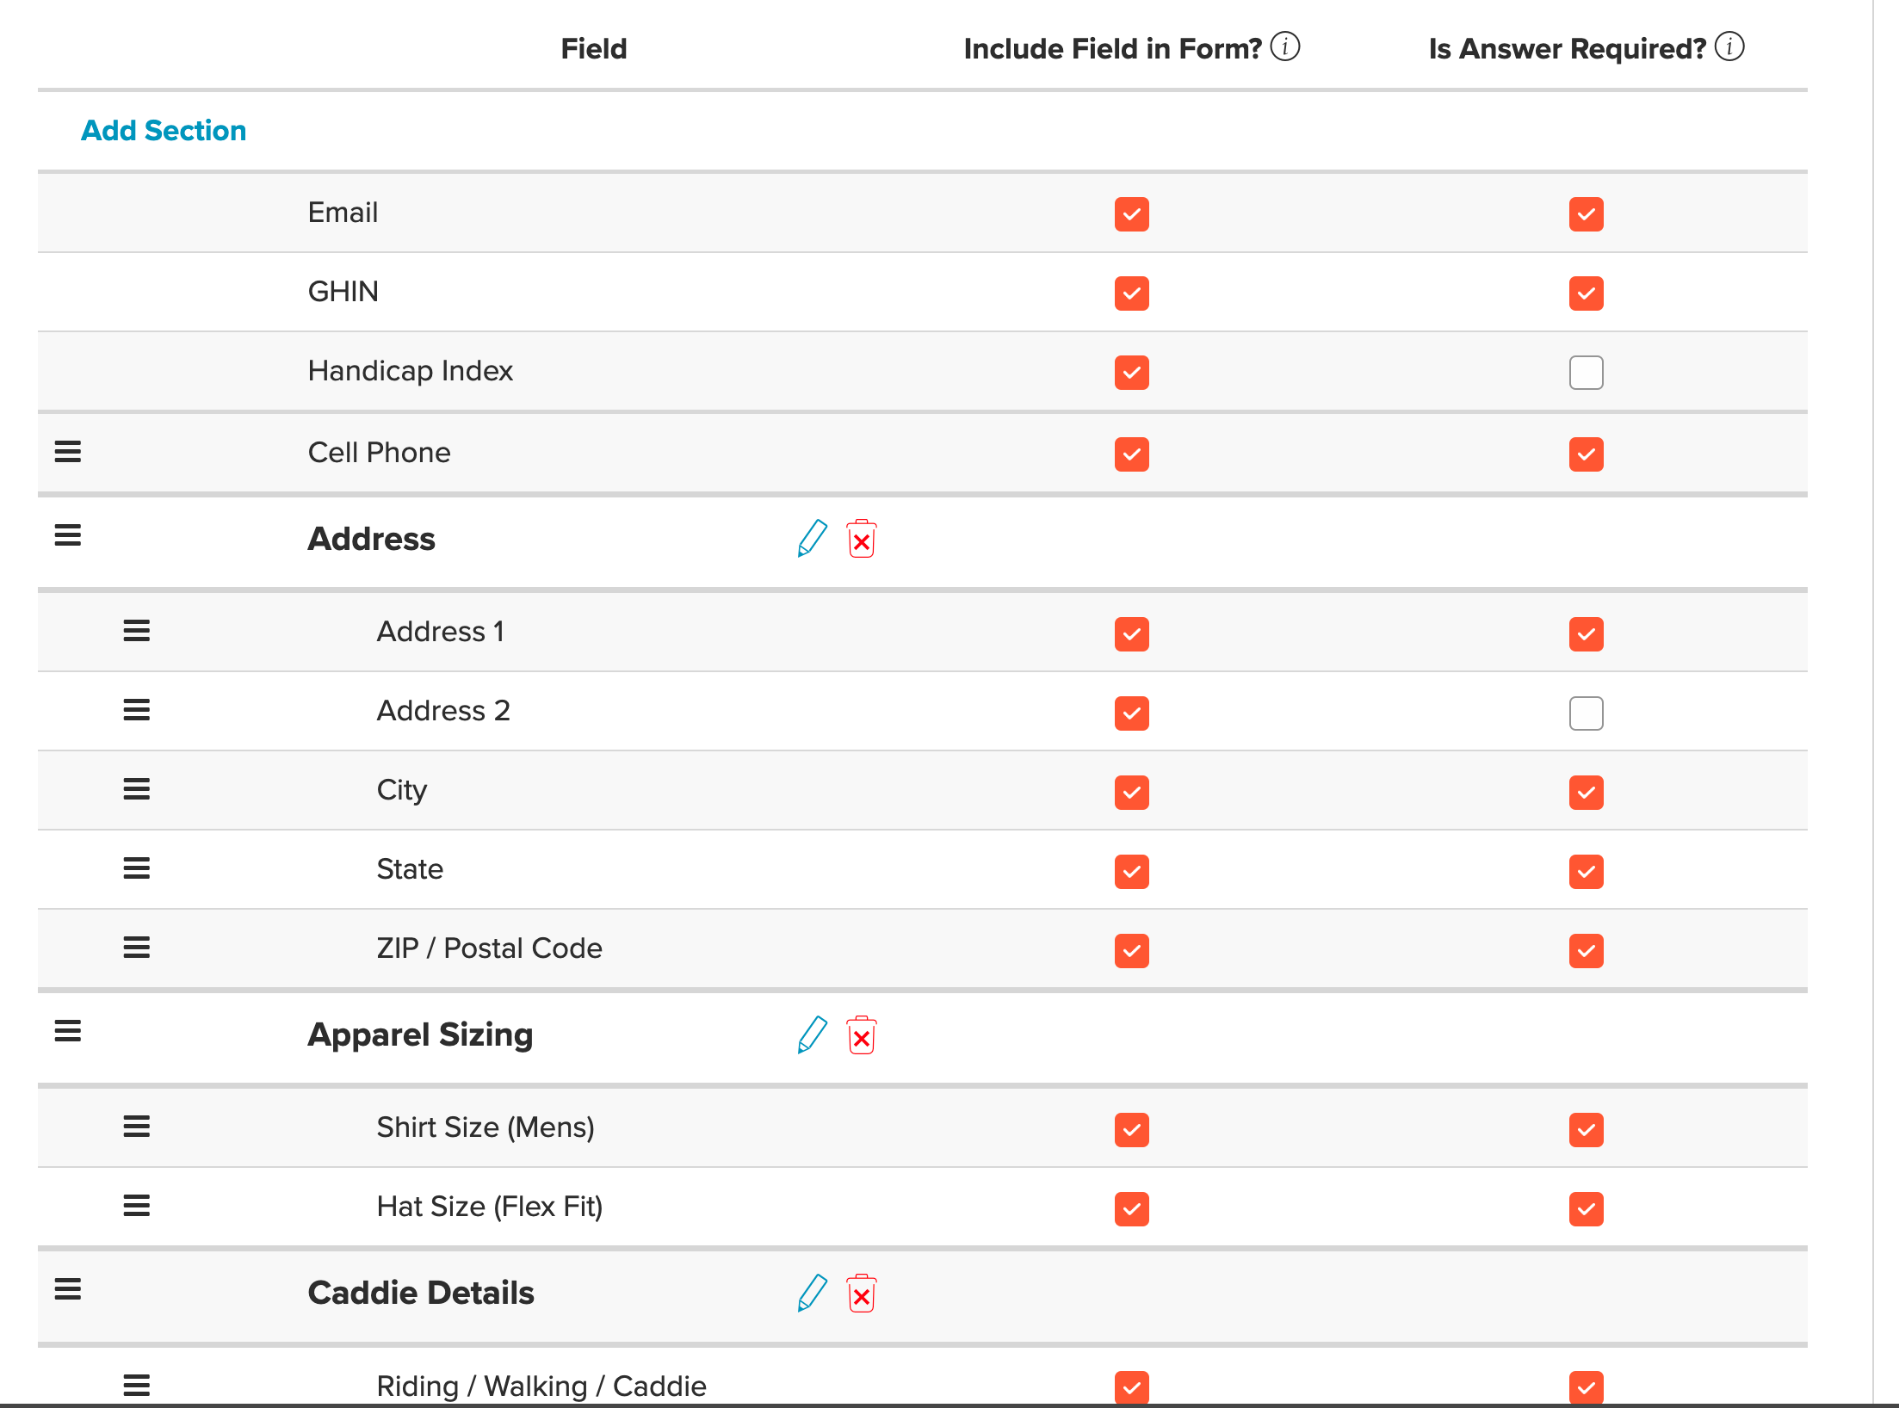Toggle Answer Required for Address 1
Screen dimensions: 1899x1408
(x=1587, y=634)
